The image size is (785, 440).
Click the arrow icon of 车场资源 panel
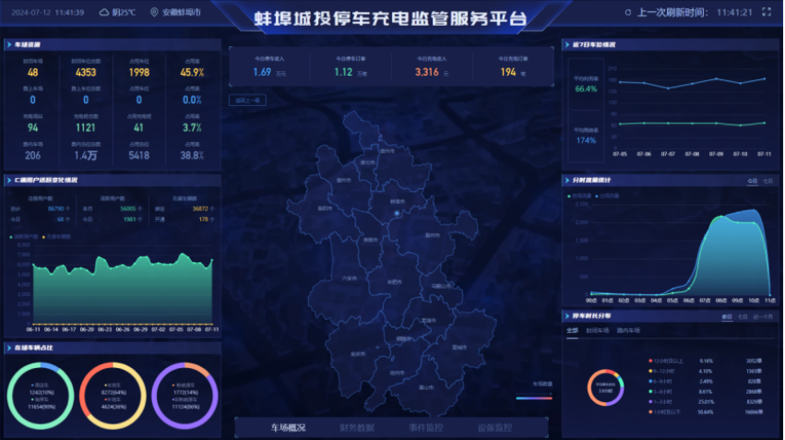click(x=9, y=44)
